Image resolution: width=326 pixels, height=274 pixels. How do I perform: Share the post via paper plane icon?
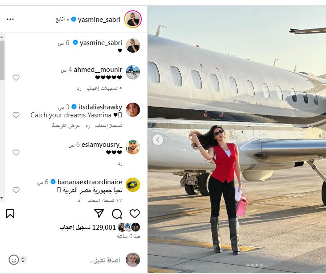(99, 213)
